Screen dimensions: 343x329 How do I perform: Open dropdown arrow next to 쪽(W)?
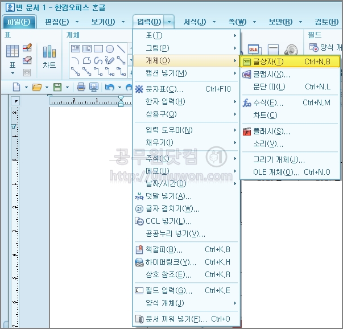click(x=254, y=22)
